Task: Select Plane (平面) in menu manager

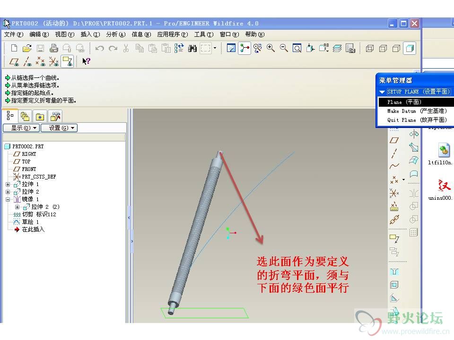Action: [416, 102]
